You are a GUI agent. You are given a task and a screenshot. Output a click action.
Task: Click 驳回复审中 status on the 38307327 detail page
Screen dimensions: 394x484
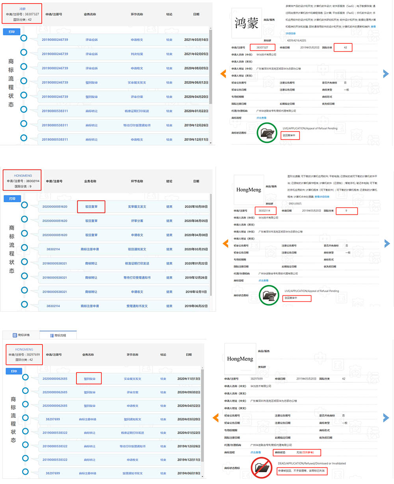click(289, 135)
